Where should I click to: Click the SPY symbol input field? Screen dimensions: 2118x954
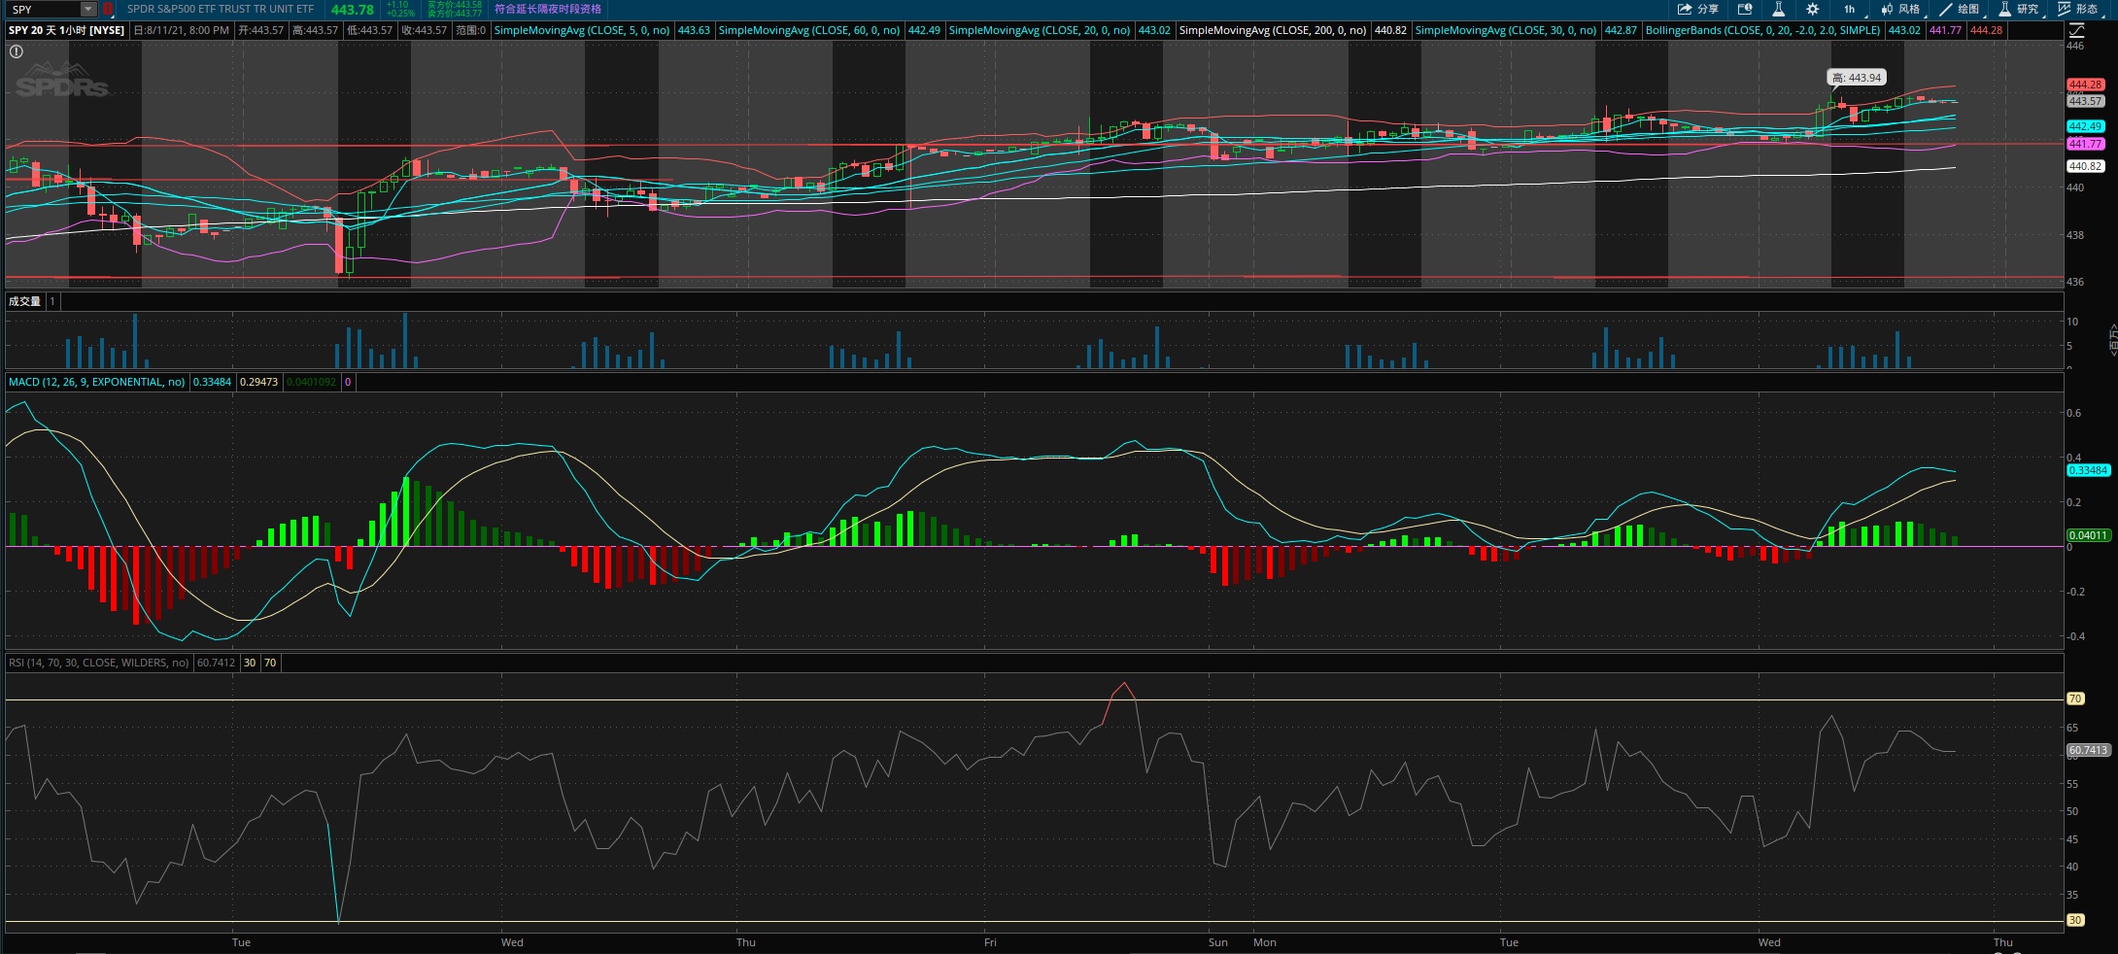pyautogui.click(x=44, y=9)
